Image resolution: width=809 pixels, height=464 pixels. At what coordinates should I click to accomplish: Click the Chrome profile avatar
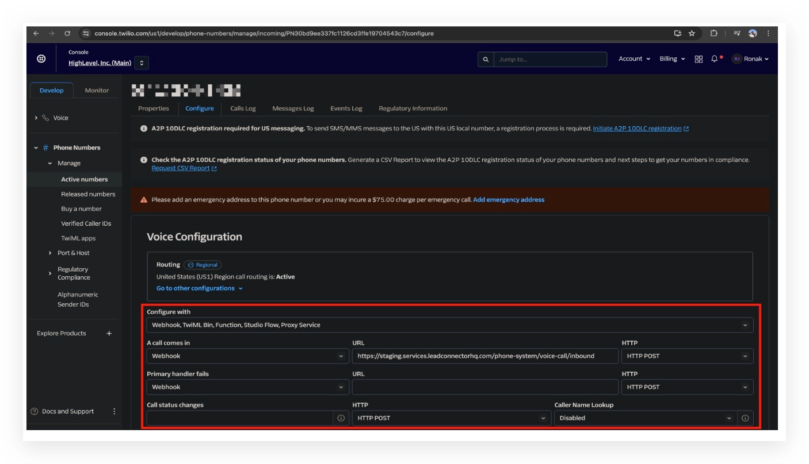(753, 33)
